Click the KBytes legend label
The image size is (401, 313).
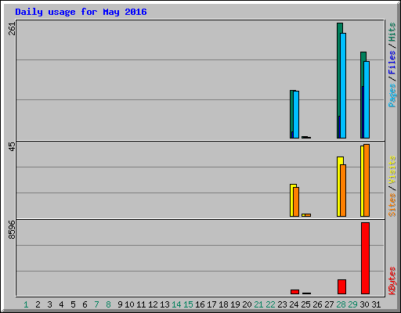(x=392, y=281)
